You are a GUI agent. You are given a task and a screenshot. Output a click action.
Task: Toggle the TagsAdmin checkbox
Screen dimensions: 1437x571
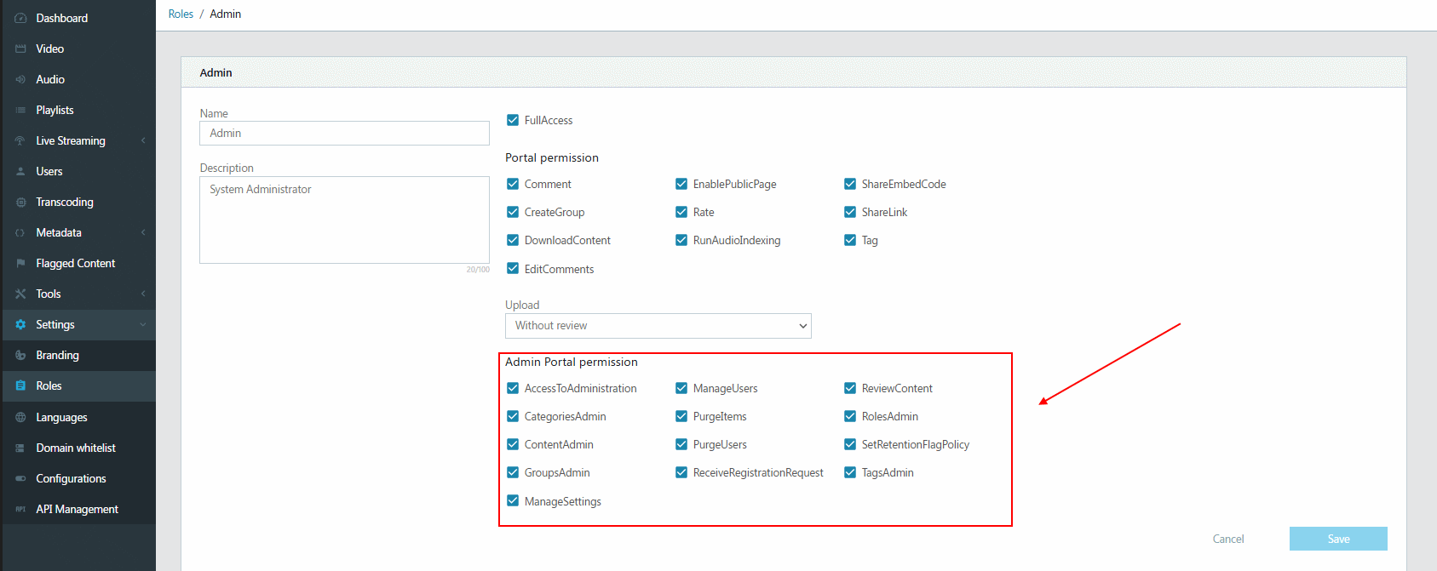pos(850,472)
